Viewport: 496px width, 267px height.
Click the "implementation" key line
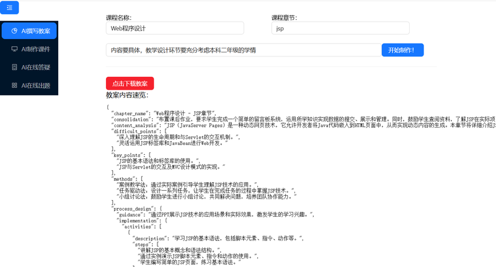(142, 221)
